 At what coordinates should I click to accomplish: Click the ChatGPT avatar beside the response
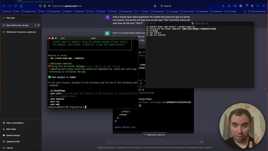point(107,33)
